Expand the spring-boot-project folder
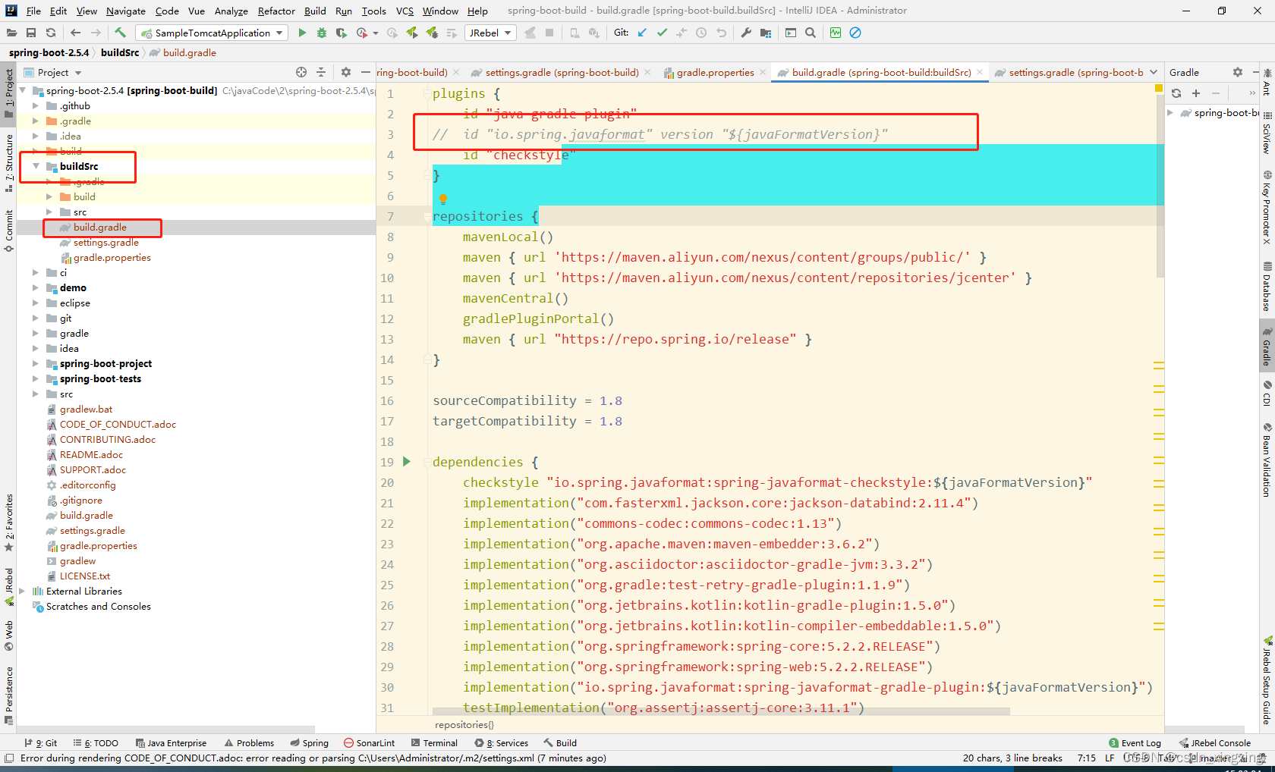 tap(36, 363)
